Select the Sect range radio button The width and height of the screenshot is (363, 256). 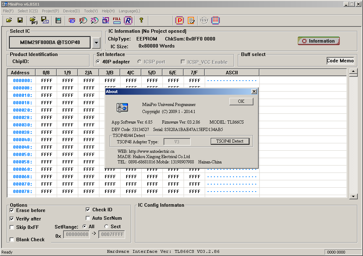click(x=106, y=227)
